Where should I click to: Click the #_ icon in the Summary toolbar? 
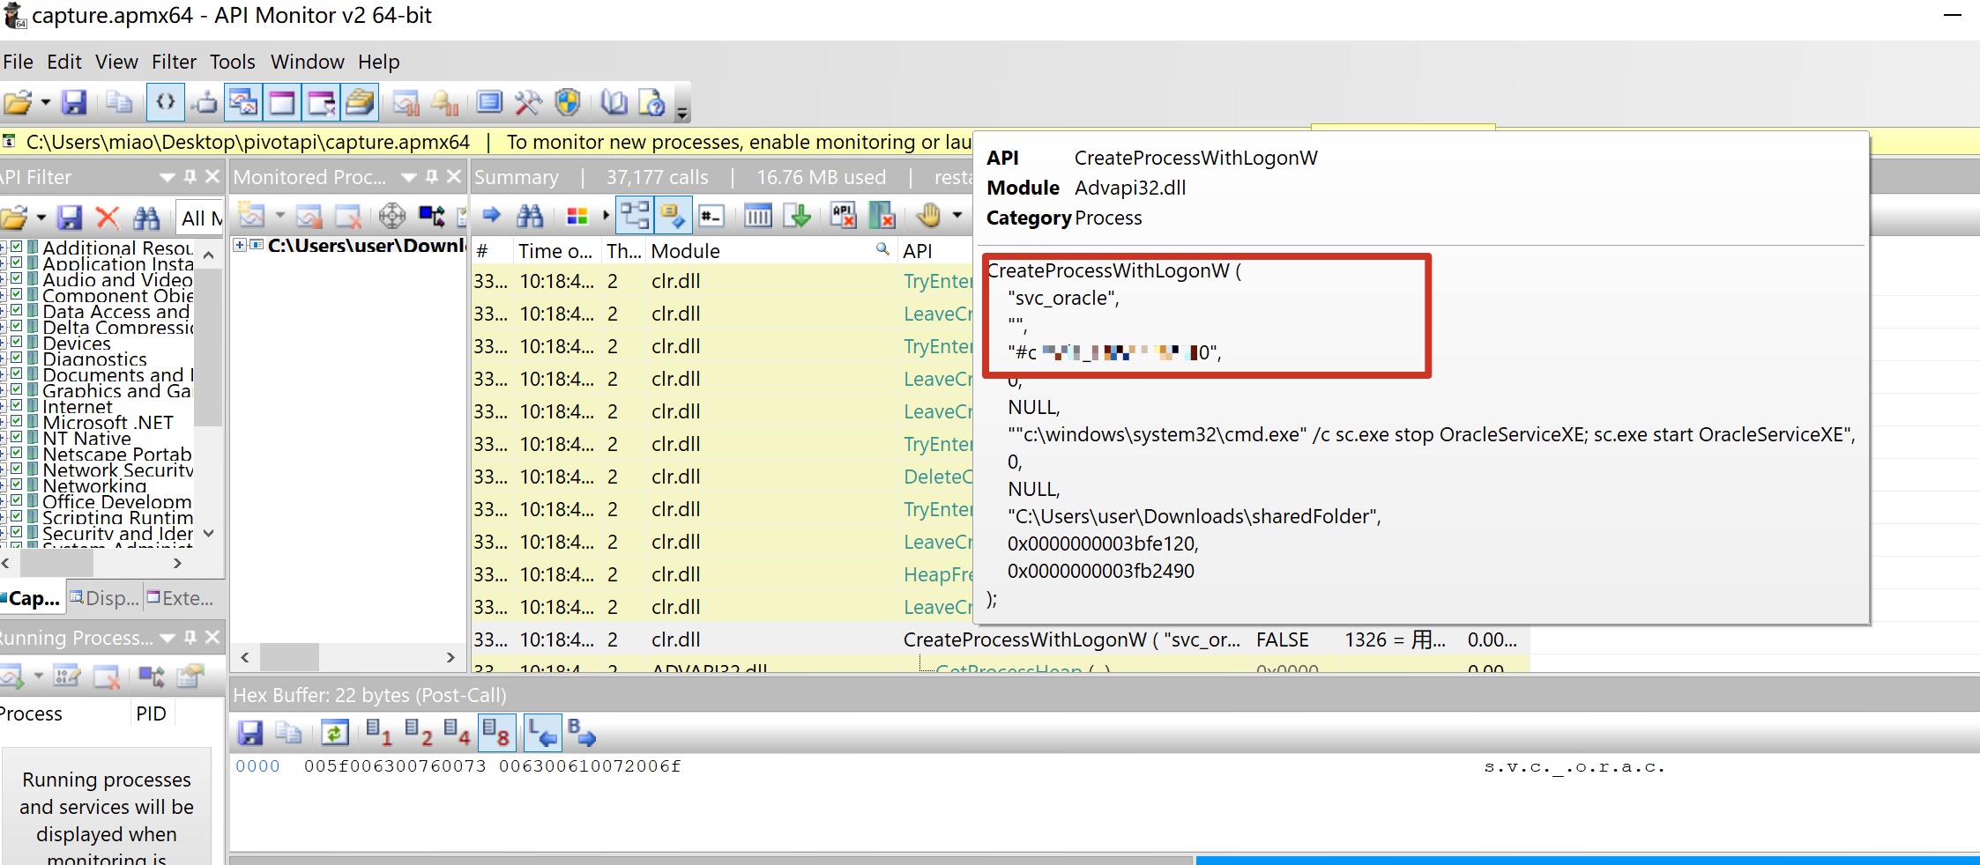click(x=711, y=215)
